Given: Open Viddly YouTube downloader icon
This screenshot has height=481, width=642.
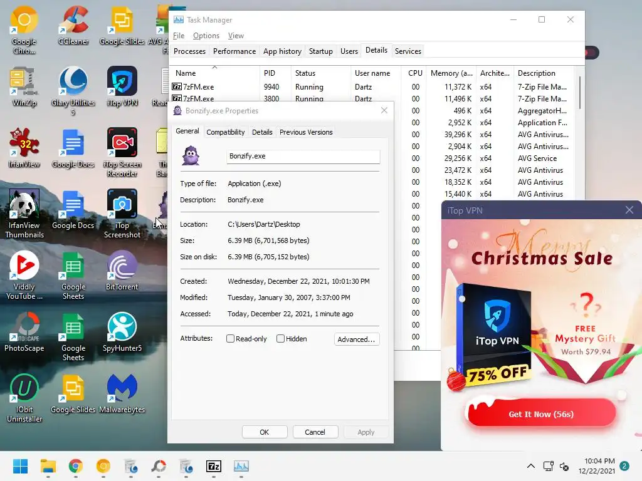Looking at the screenshot, I should [24, 275].
